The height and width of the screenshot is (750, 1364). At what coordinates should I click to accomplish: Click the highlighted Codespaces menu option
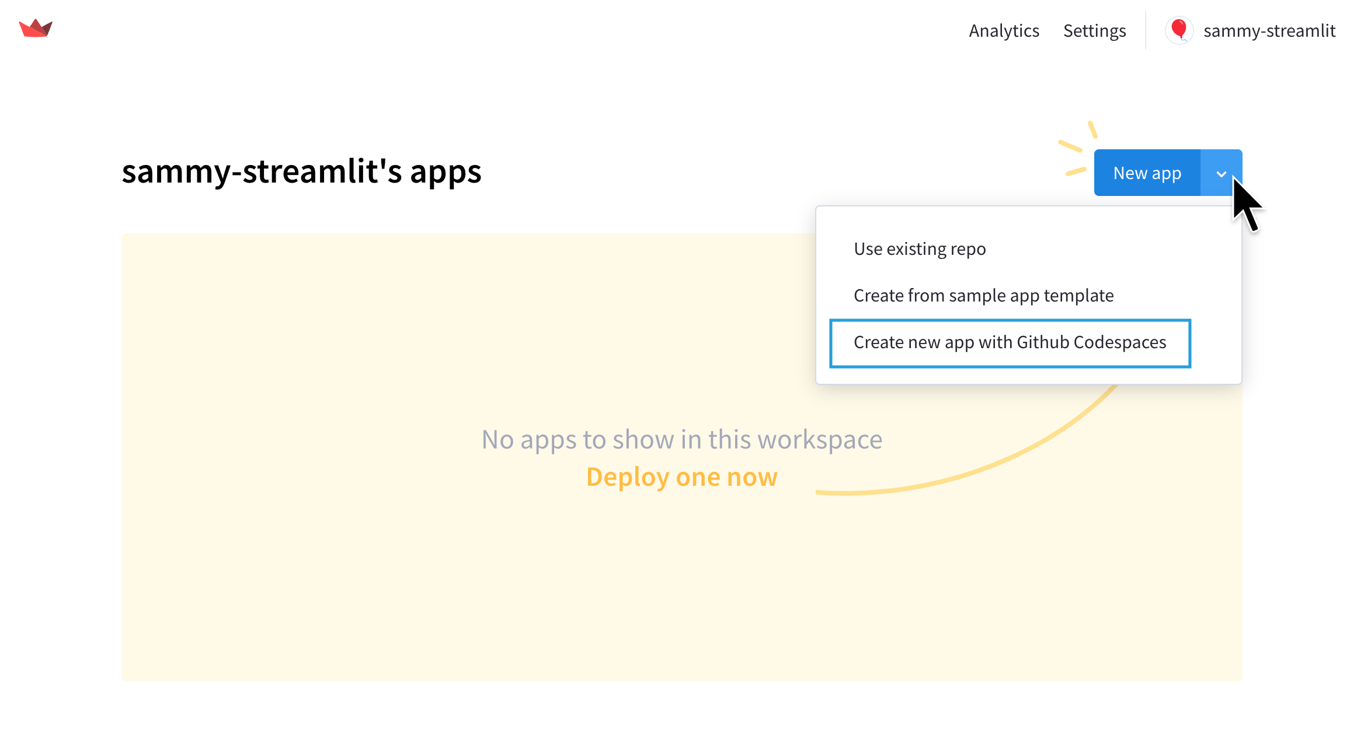[x=1010, y=342]
